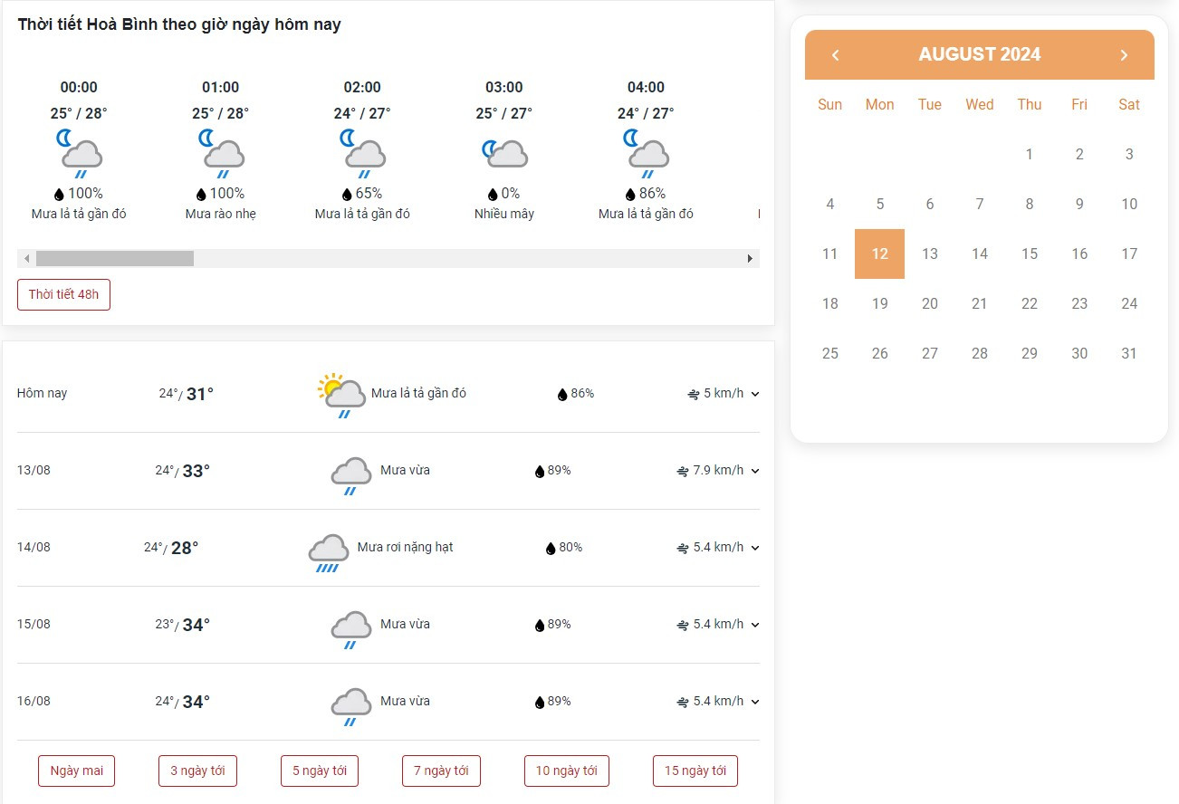The image size is (1179, 804).
Task: Click the Wed weekday header in calendar
Action: click(980, 105)
